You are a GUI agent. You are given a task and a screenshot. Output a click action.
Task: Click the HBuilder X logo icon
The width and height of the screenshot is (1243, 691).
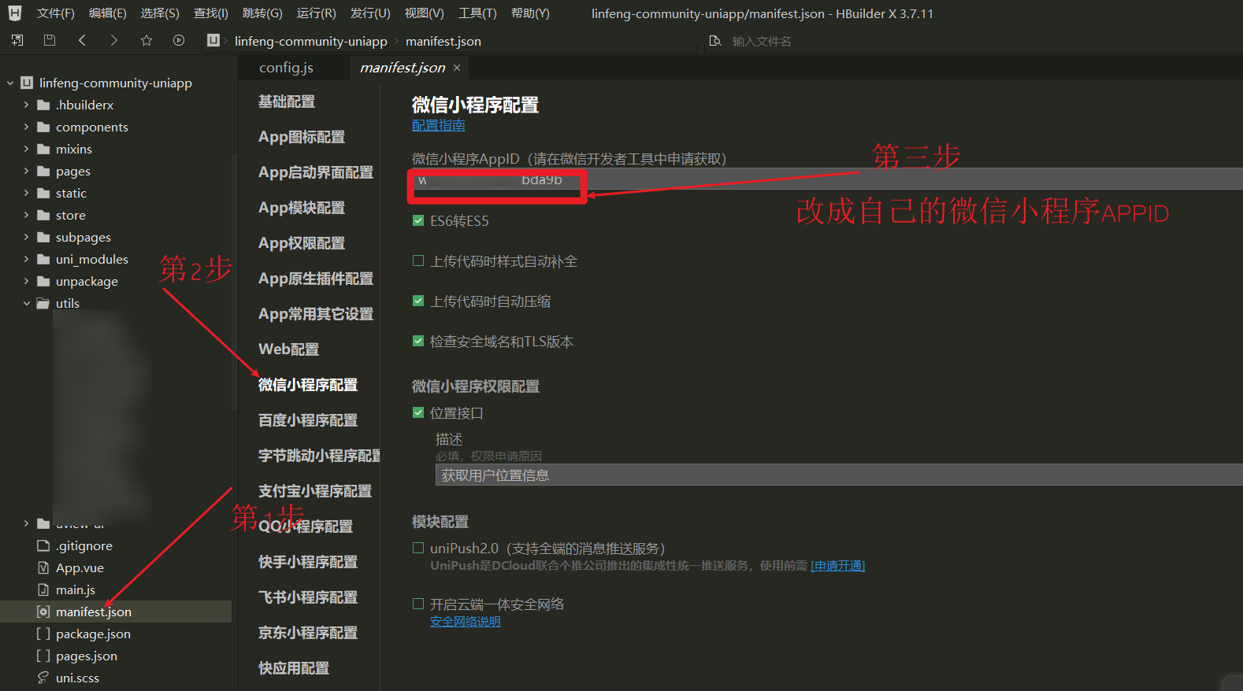[14, 13]
